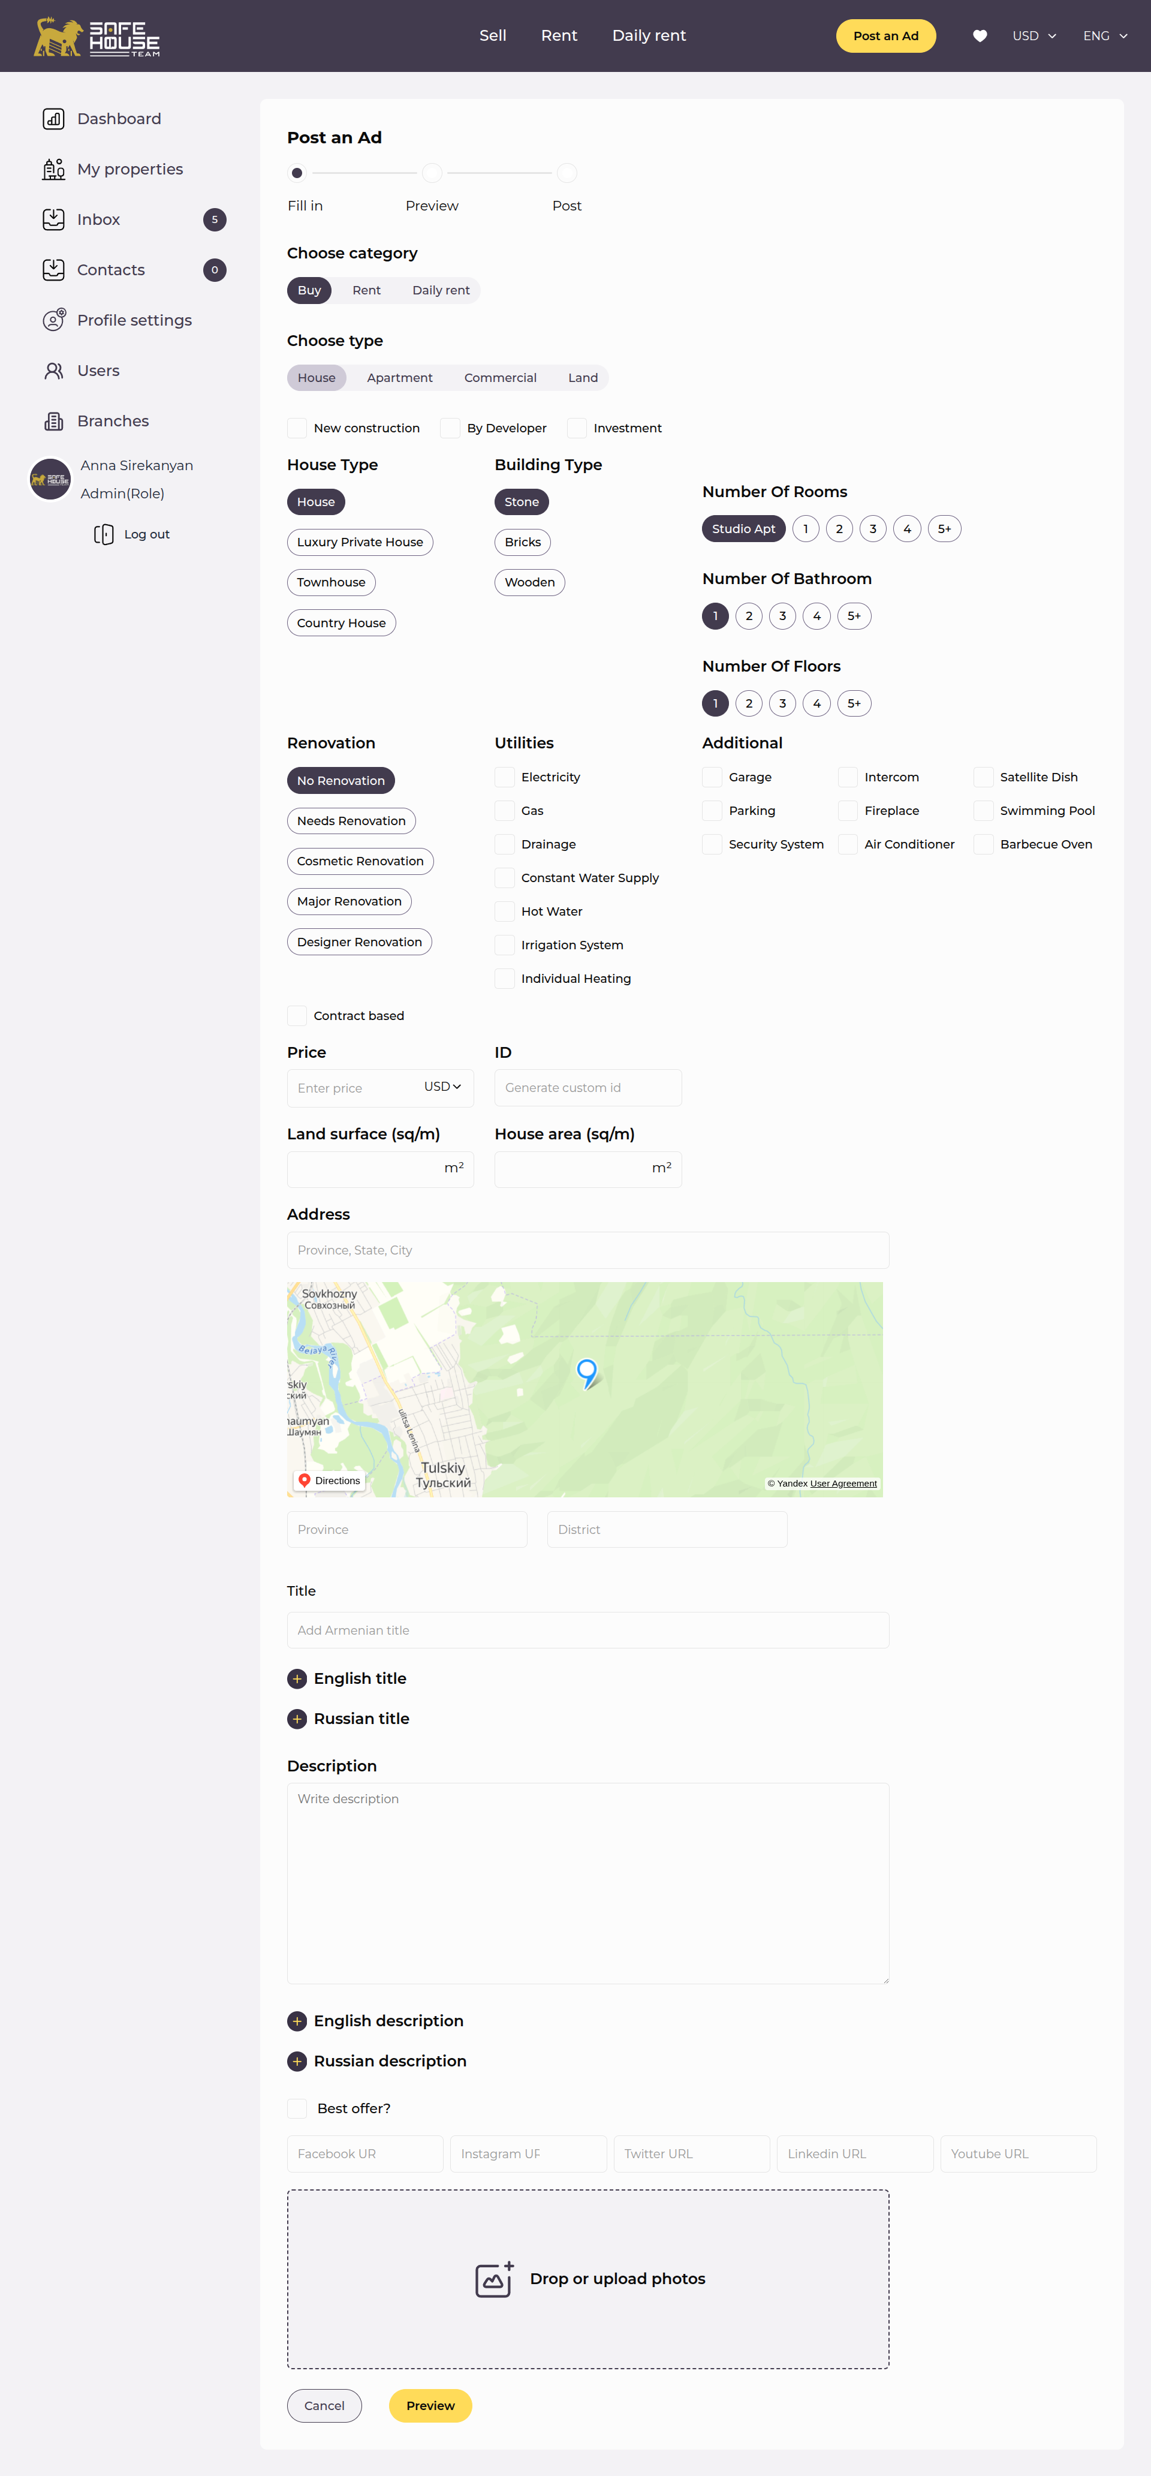1151x2476 pixels.
Task: Open Profile settings icon in sidebar
Action: point(54,320)
